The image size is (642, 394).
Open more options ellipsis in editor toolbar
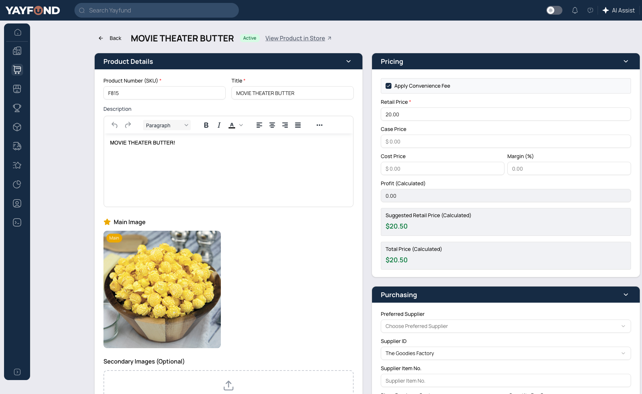pyautogui.click(x=320, y=125)
